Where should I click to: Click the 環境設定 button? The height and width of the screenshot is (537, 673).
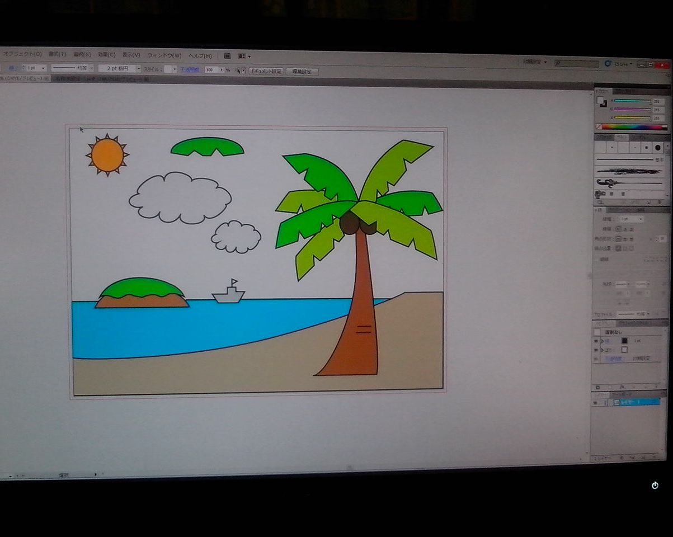coord(302,72)
